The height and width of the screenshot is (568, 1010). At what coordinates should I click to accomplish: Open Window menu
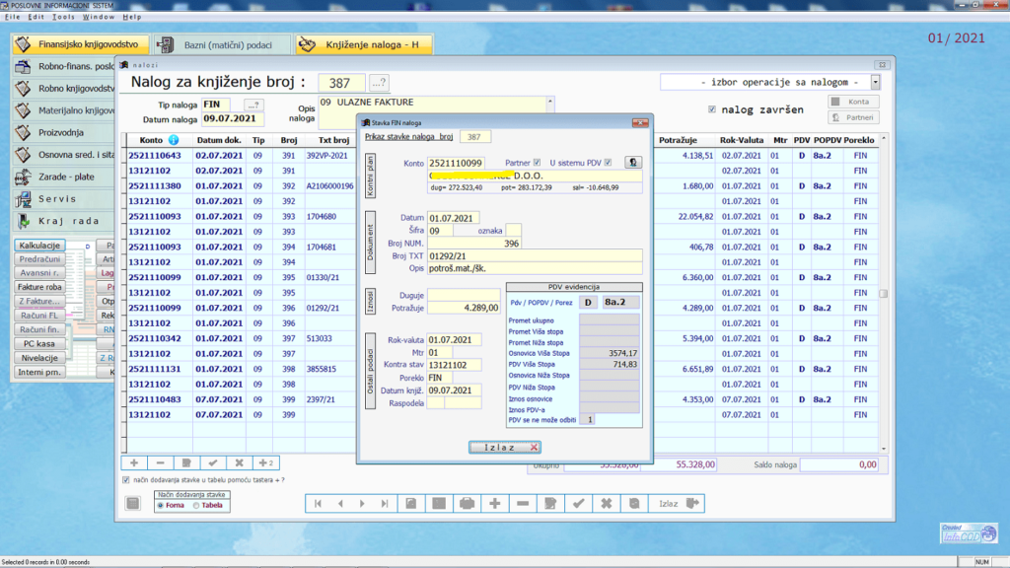pos(99,17)
